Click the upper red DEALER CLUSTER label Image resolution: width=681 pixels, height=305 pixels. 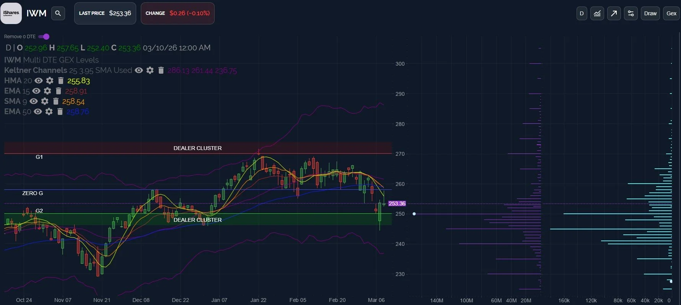[197, 148]
